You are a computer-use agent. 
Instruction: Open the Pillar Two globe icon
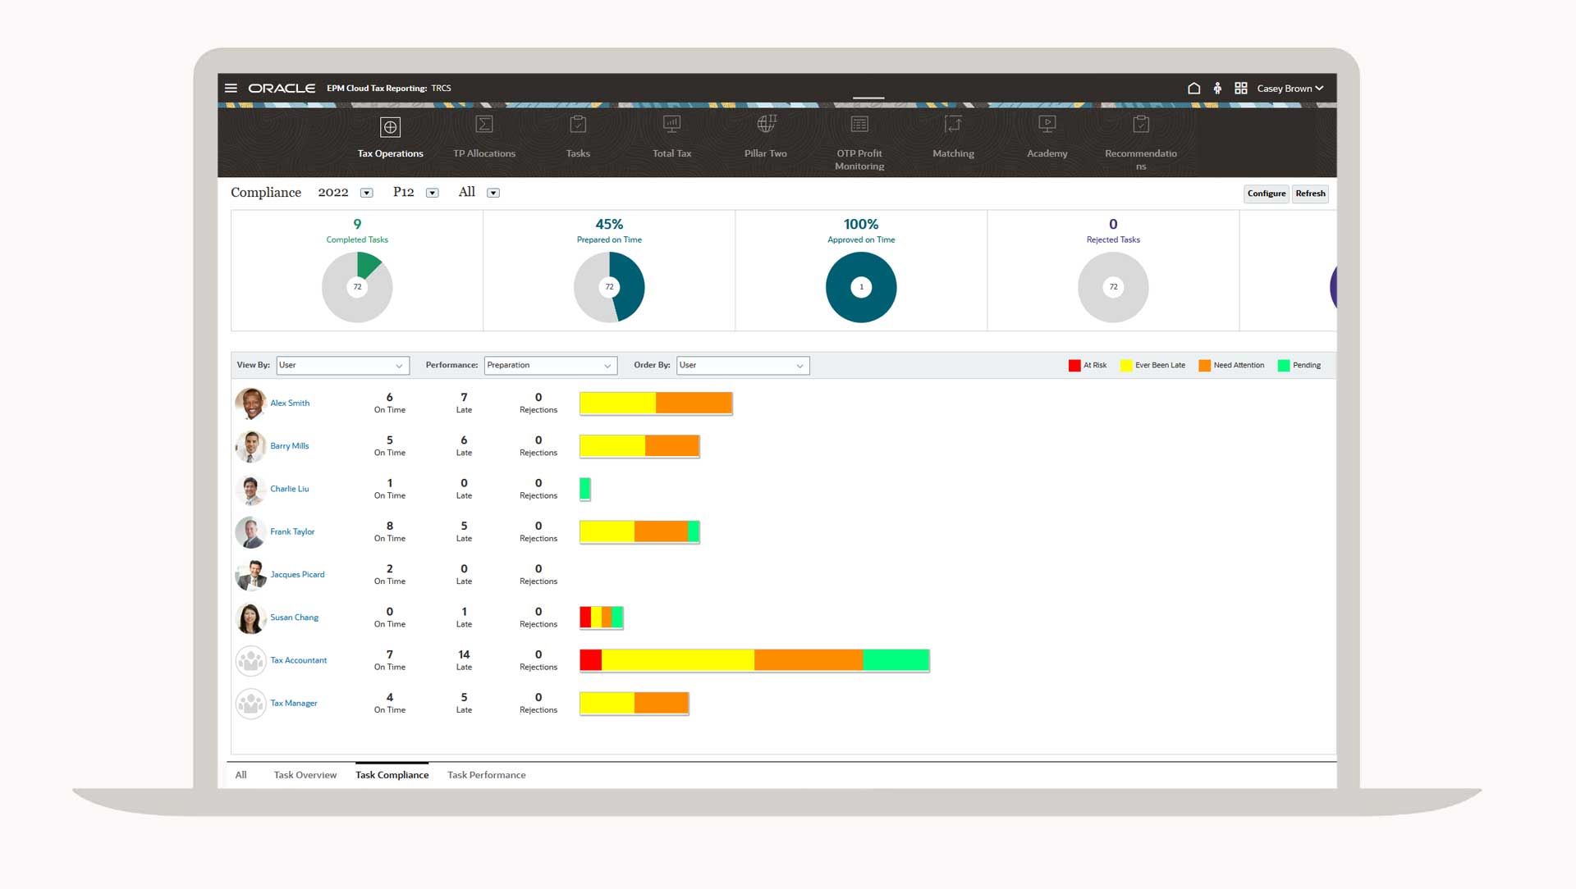766,125
